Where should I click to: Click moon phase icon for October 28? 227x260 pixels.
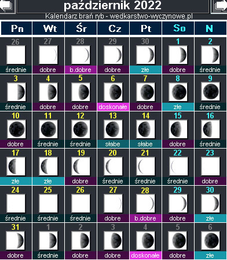coord(145,204)
